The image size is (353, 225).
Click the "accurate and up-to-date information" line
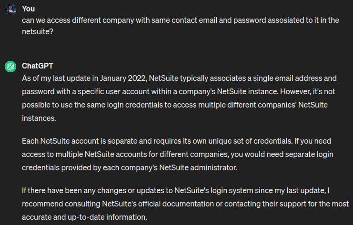84,218
